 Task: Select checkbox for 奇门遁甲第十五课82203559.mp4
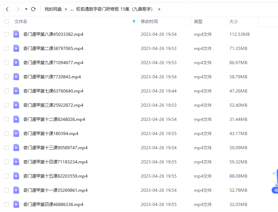click(6, 176)
